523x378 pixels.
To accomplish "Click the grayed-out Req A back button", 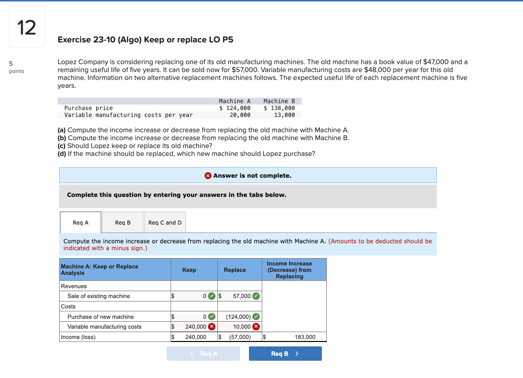I will click(203, 354).
